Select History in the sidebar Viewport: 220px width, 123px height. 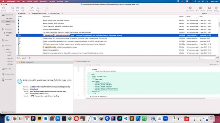[8, 21]
